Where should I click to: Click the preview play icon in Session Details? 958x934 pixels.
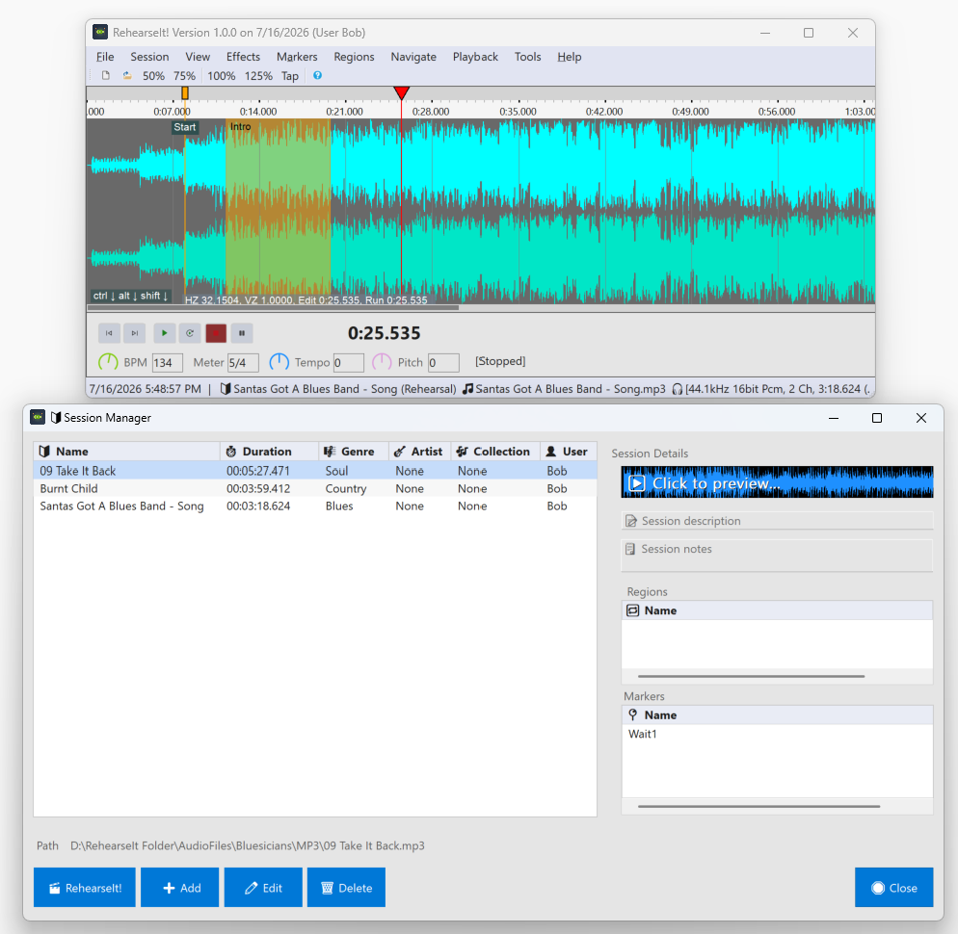(x=637, y=482)
